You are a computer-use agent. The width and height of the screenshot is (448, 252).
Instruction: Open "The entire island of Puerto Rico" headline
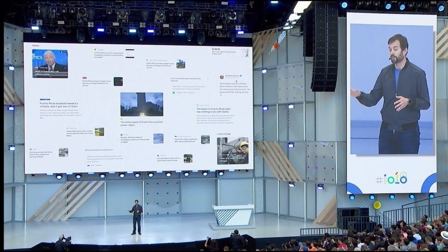click(x=142, y=123)
